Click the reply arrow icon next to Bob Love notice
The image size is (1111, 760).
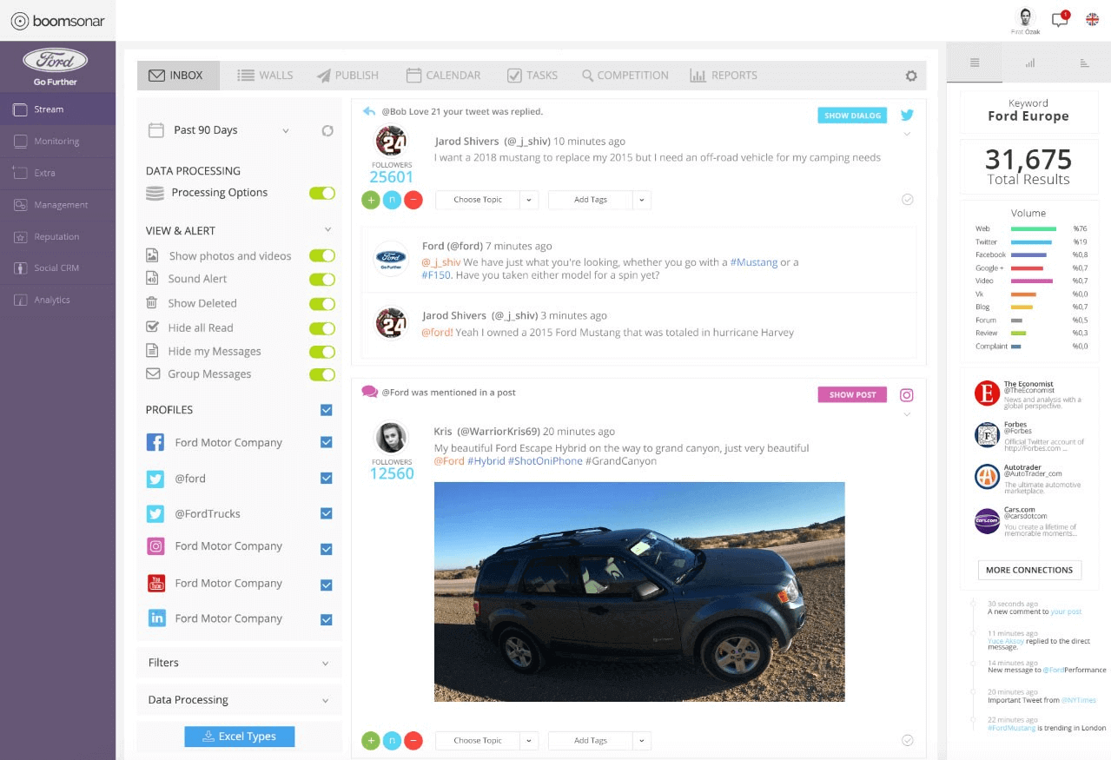click(x=369, y=111)
